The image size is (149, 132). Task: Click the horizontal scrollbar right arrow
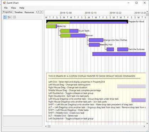144,126
